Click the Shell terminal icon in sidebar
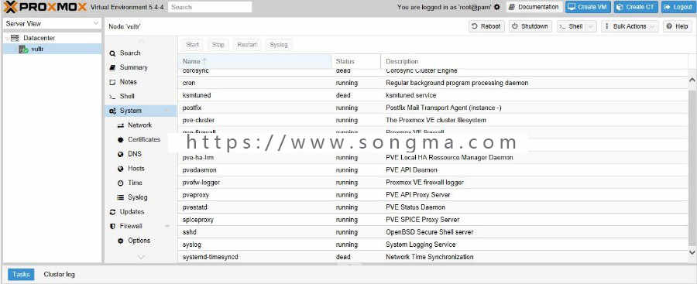Image resolution: width=697 pixels, height=284 pixels. coord(112,97)
